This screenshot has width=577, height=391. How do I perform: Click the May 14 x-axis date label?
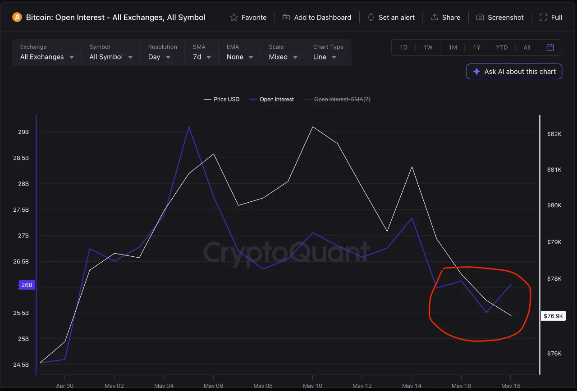click(x=412, y=386)
